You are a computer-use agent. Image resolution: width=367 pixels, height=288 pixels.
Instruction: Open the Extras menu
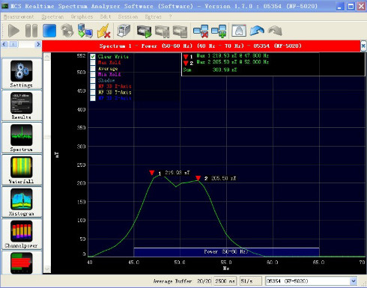pyautogui.click(x=153, y=16)
